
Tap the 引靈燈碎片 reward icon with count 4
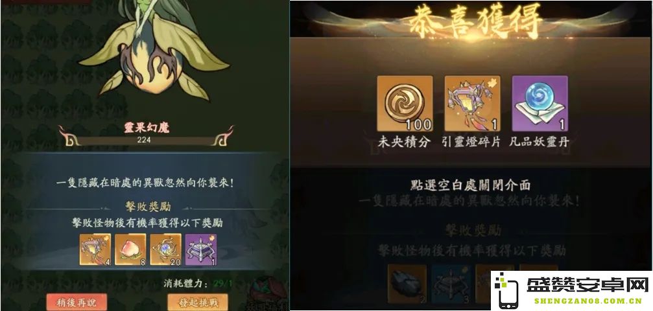95,249
